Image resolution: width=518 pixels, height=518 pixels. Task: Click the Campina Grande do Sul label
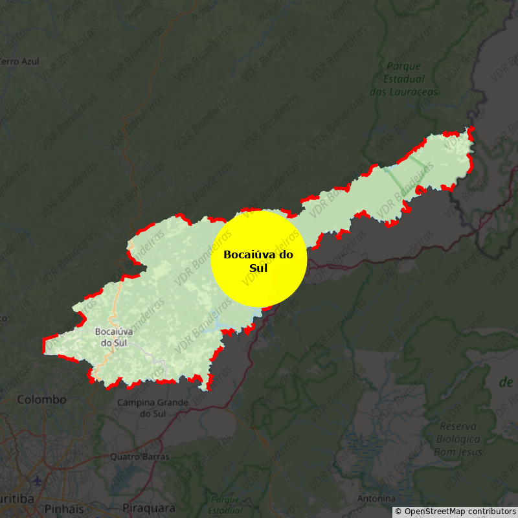point(153,408)
